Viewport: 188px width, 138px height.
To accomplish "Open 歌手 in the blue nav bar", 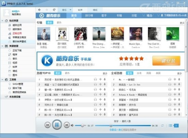I will pos(104,16).
